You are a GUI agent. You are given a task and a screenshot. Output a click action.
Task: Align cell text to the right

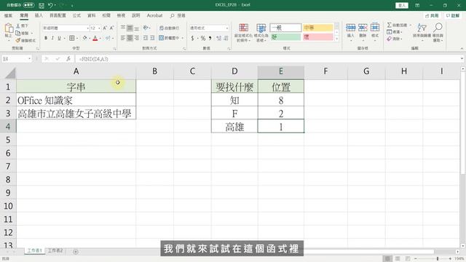136,38
